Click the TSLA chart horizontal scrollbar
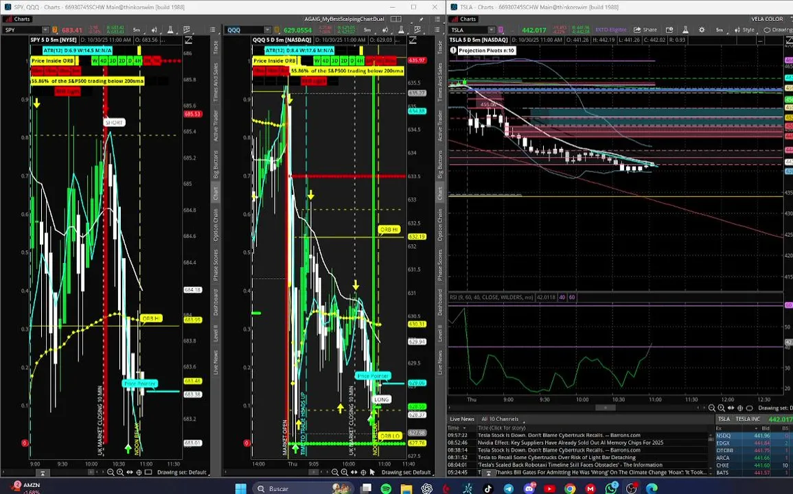Image resolution: width=793 pixels, height=494 pixels. [x=604, y=408]
